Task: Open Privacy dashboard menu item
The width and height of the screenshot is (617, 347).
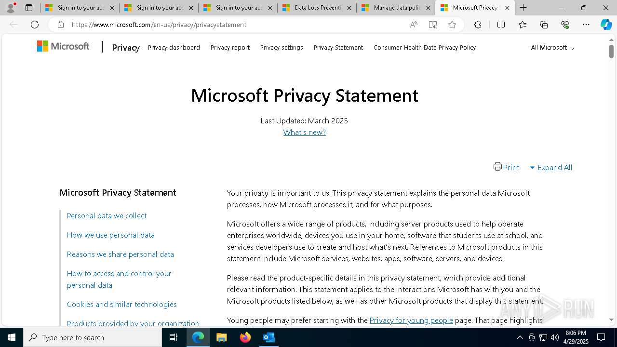Action: click(x=174, y=47)
